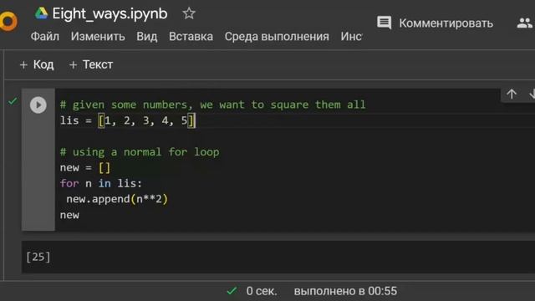The height and width of the screenshot is (301, 535).
Task: Click the comment '# given some numbers' line
Action: [212, 105]
